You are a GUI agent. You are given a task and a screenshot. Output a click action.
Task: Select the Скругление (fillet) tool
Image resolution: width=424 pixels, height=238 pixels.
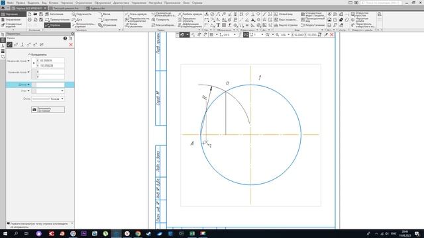tap(107, 20)
